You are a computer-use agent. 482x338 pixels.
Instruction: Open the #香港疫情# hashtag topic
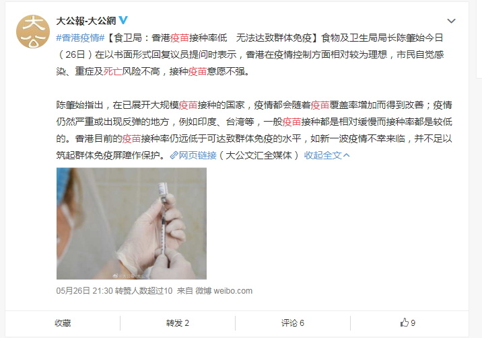[x=81, y=38]
